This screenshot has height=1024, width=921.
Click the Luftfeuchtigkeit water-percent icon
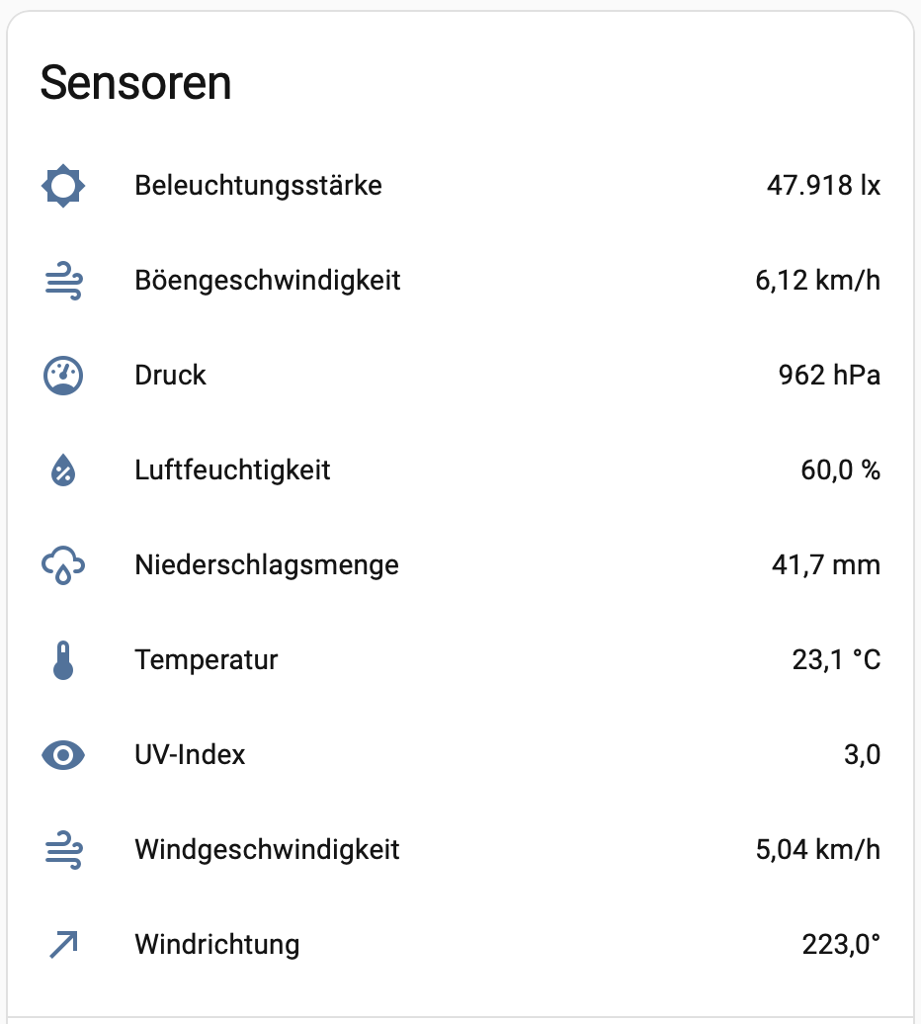(x=63, y=470)
